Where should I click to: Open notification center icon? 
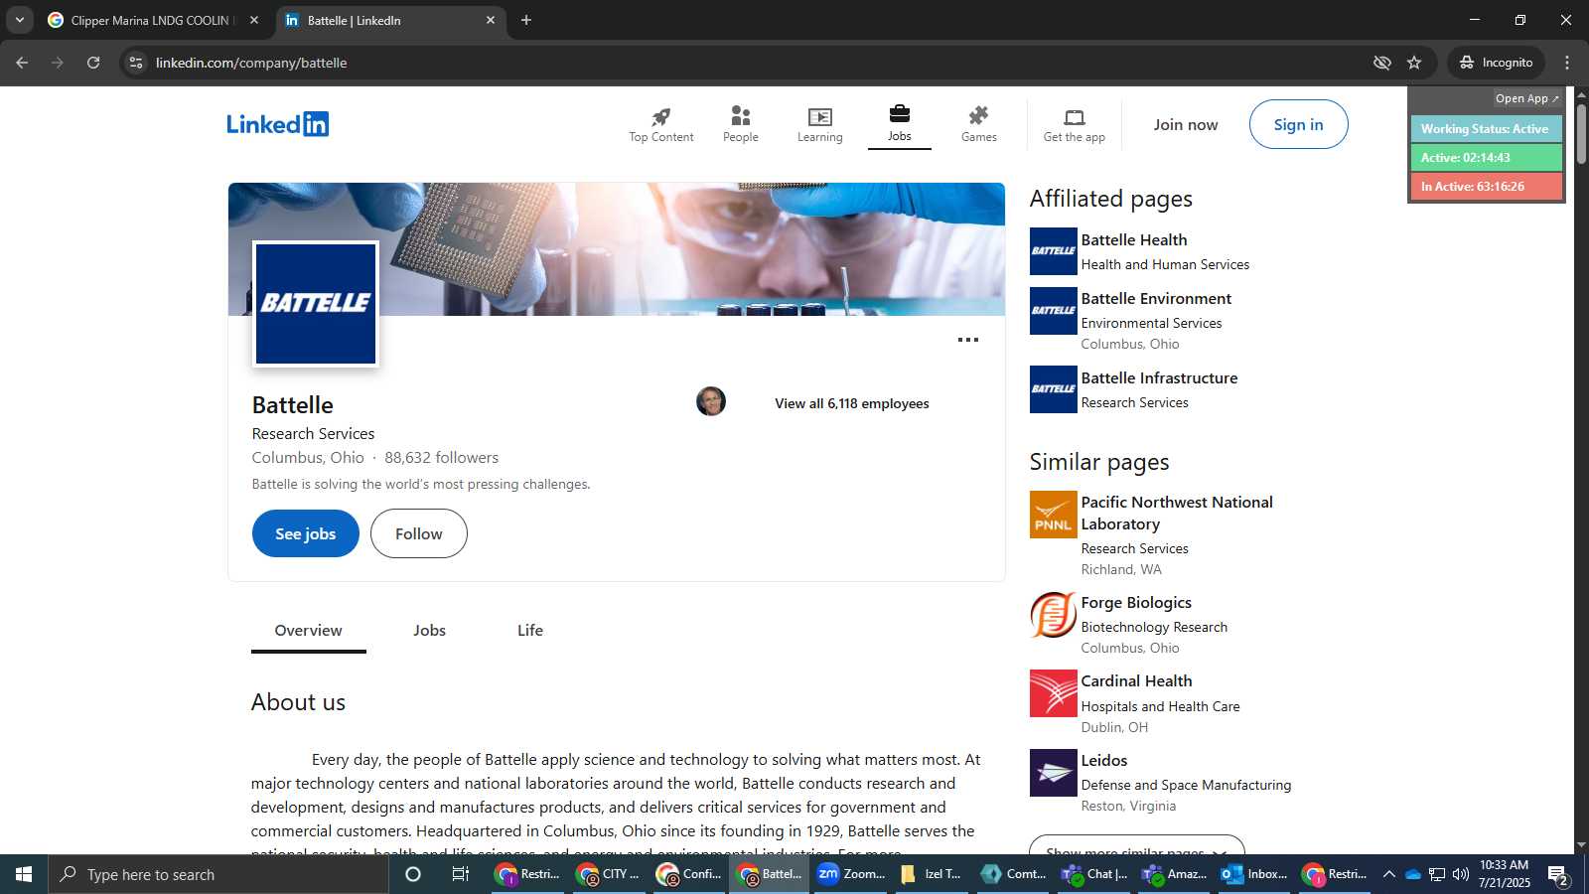[1558, 875]
